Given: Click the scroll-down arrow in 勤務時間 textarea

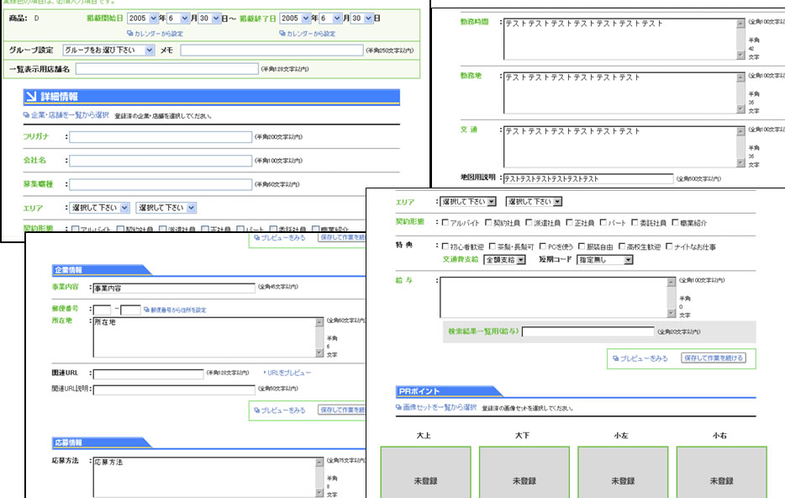Looking at the screenshot, I should [x=740, y=55].
